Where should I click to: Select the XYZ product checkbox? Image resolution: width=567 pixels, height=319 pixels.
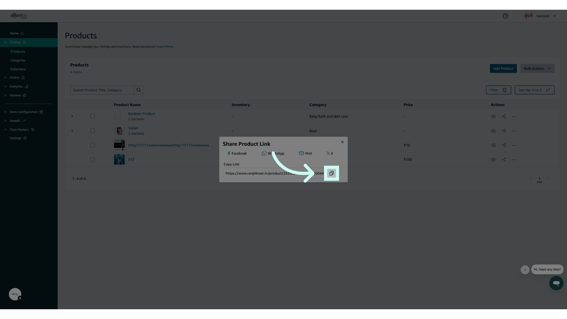point(92,159)
